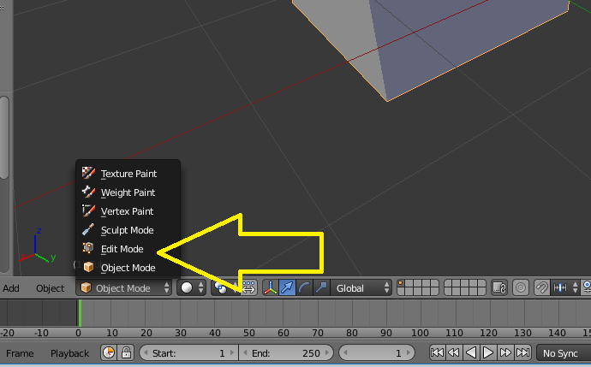Open the Add menu in the 3D view header
The height and width of the screenshot is (367, 591).
pyautogui.click(x=11, y=288)
